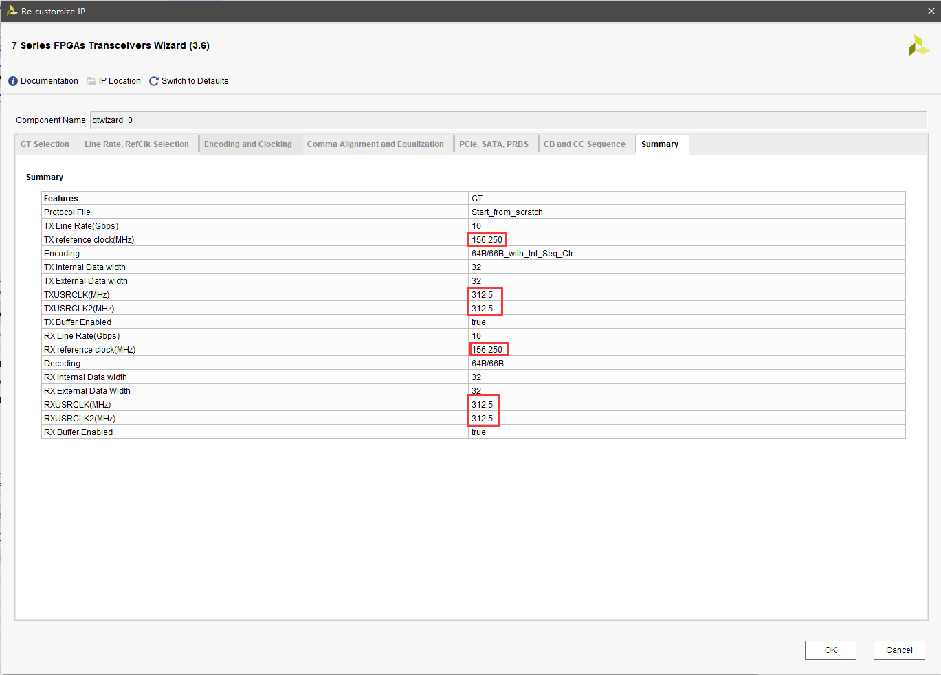Viewport: 941px width, 675px height.
Task: Click the RXUSRCLK2(MHz) label
Action: click(x=80, y=419)
